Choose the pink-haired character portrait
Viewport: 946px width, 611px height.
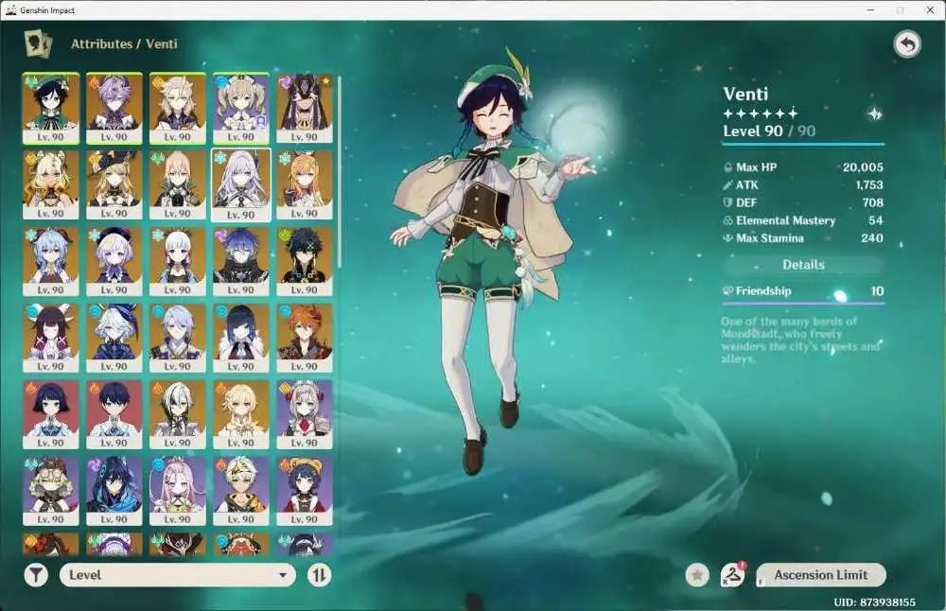coord(178,490)
